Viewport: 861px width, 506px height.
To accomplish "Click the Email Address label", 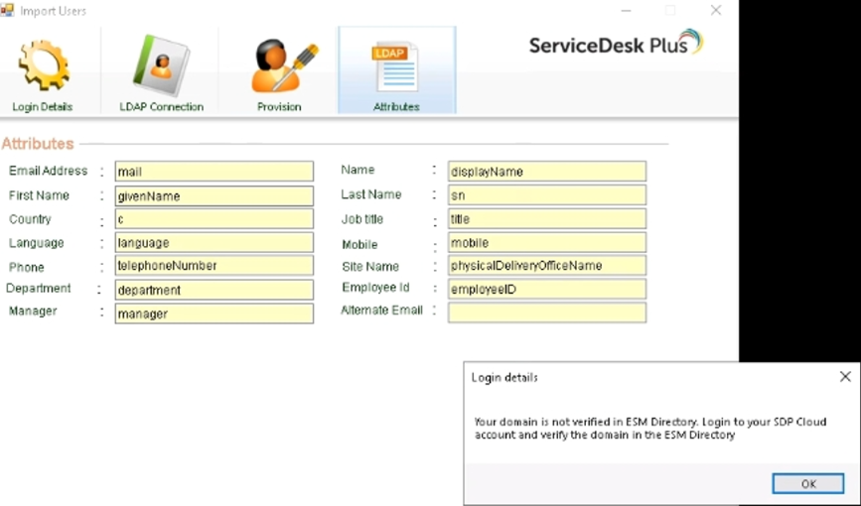I will [x=48, y=171].
